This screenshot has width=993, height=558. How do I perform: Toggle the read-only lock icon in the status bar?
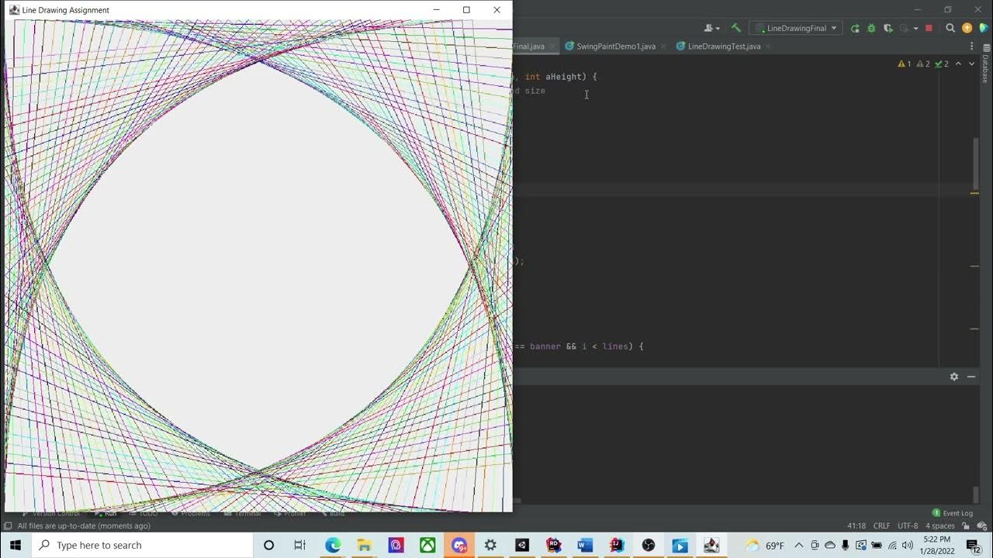tap(966, 525)
